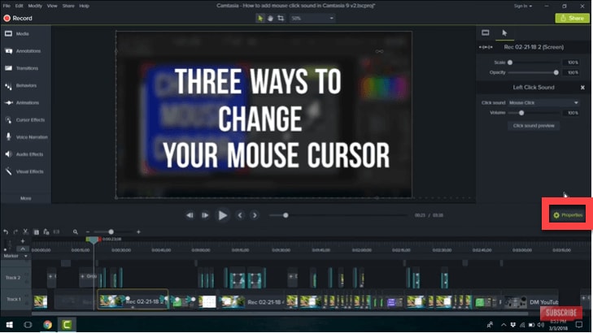Click the Volume percentage field
This screenshot has width=593, height=333.
pyautogui.click(x=572, y=113)
